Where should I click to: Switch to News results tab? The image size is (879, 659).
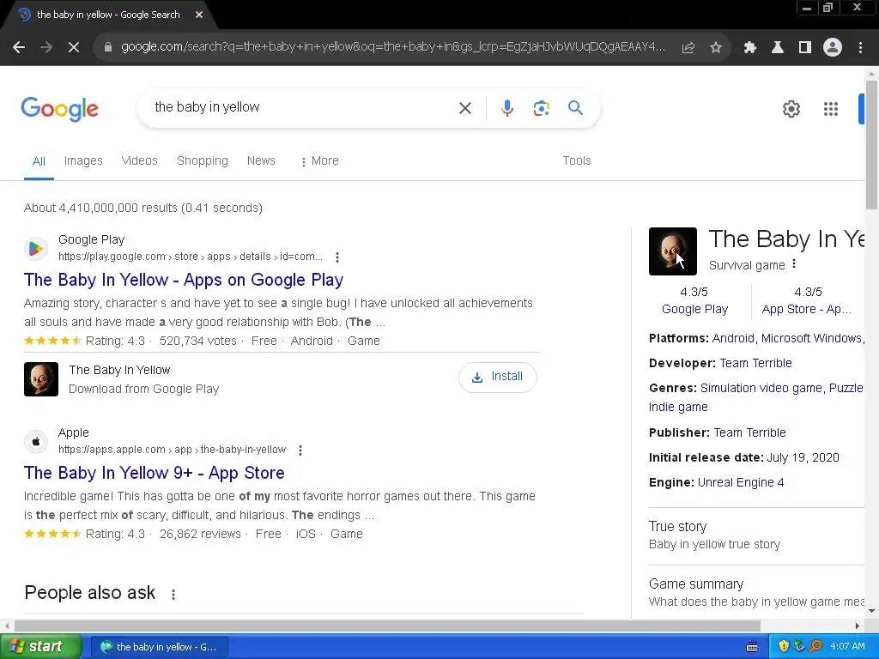click(x=261, y=160)
